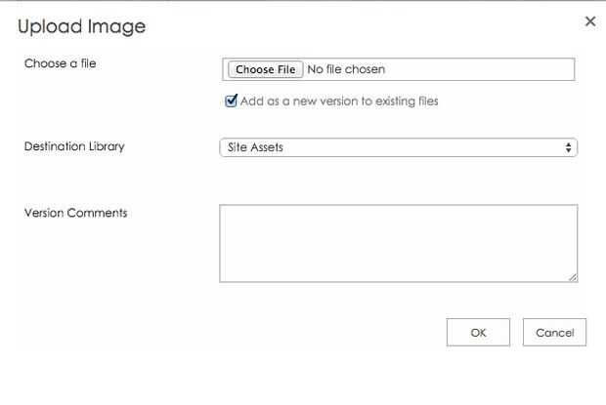The image size is (606, 405).
Task: Click the "Upload Image" dialog title
Action: coord(81,26)
